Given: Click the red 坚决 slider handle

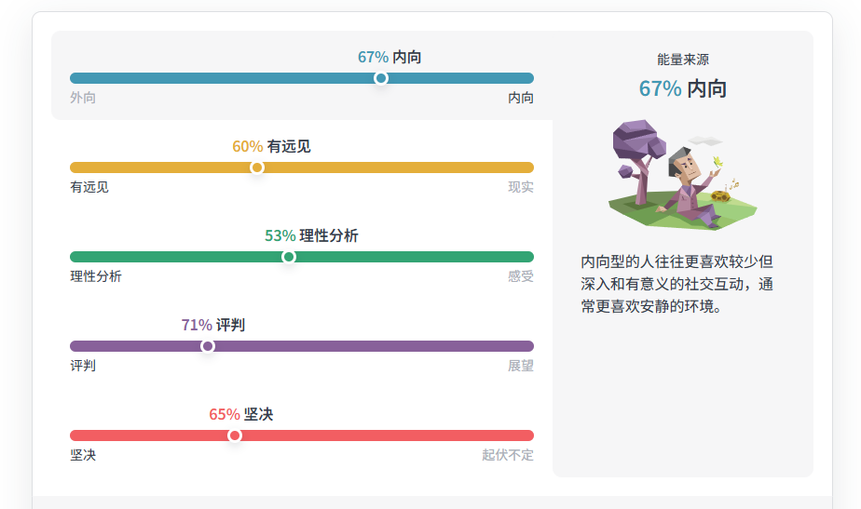Looking at the screenshot, I should pyautogui.click(x=235, y=435).
